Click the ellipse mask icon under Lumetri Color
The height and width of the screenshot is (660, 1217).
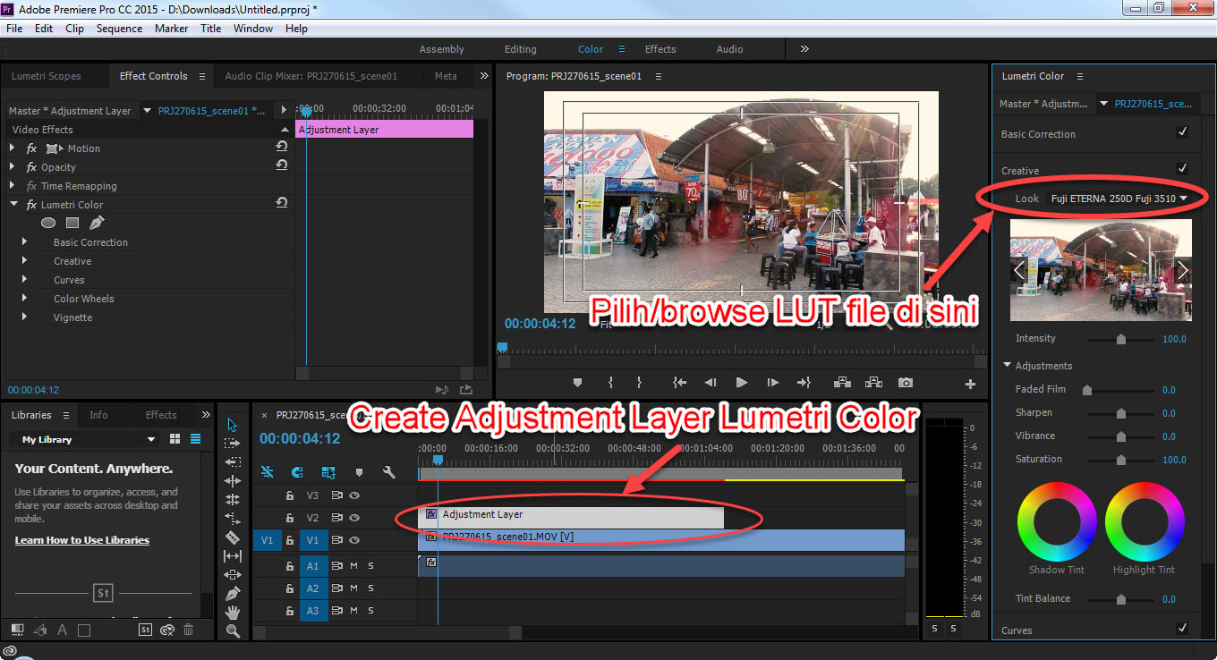tap(48, 223)
